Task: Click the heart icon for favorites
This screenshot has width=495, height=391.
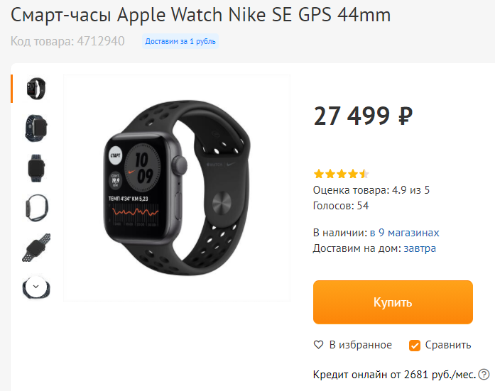Action: pos(318,345)
